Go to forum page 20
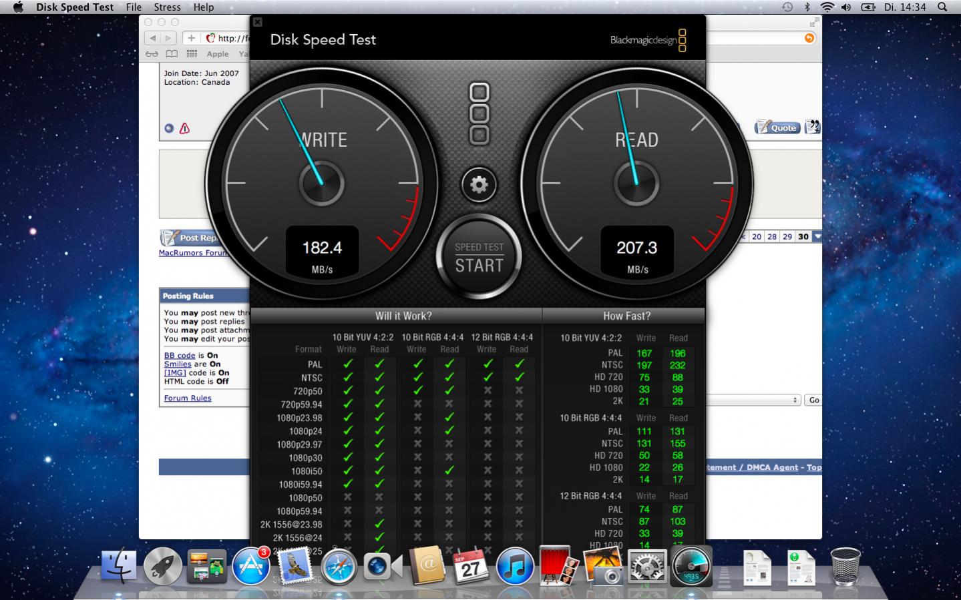 pyautogui.click(x=757, y=236)
